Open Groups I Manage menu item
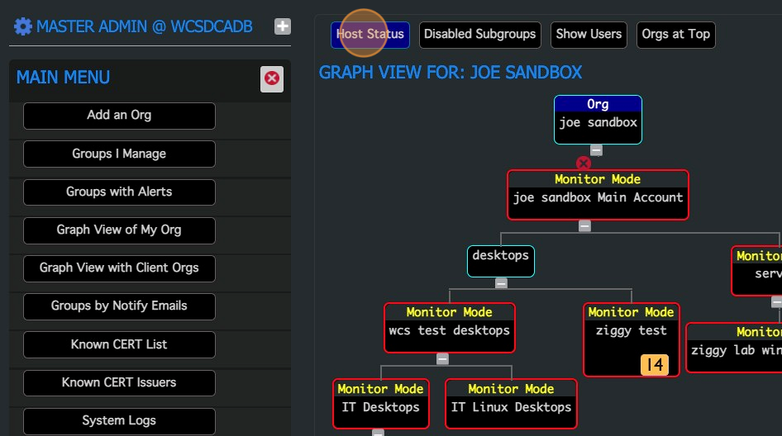Viewport: 782px width, 436px height. click(119, 154)
